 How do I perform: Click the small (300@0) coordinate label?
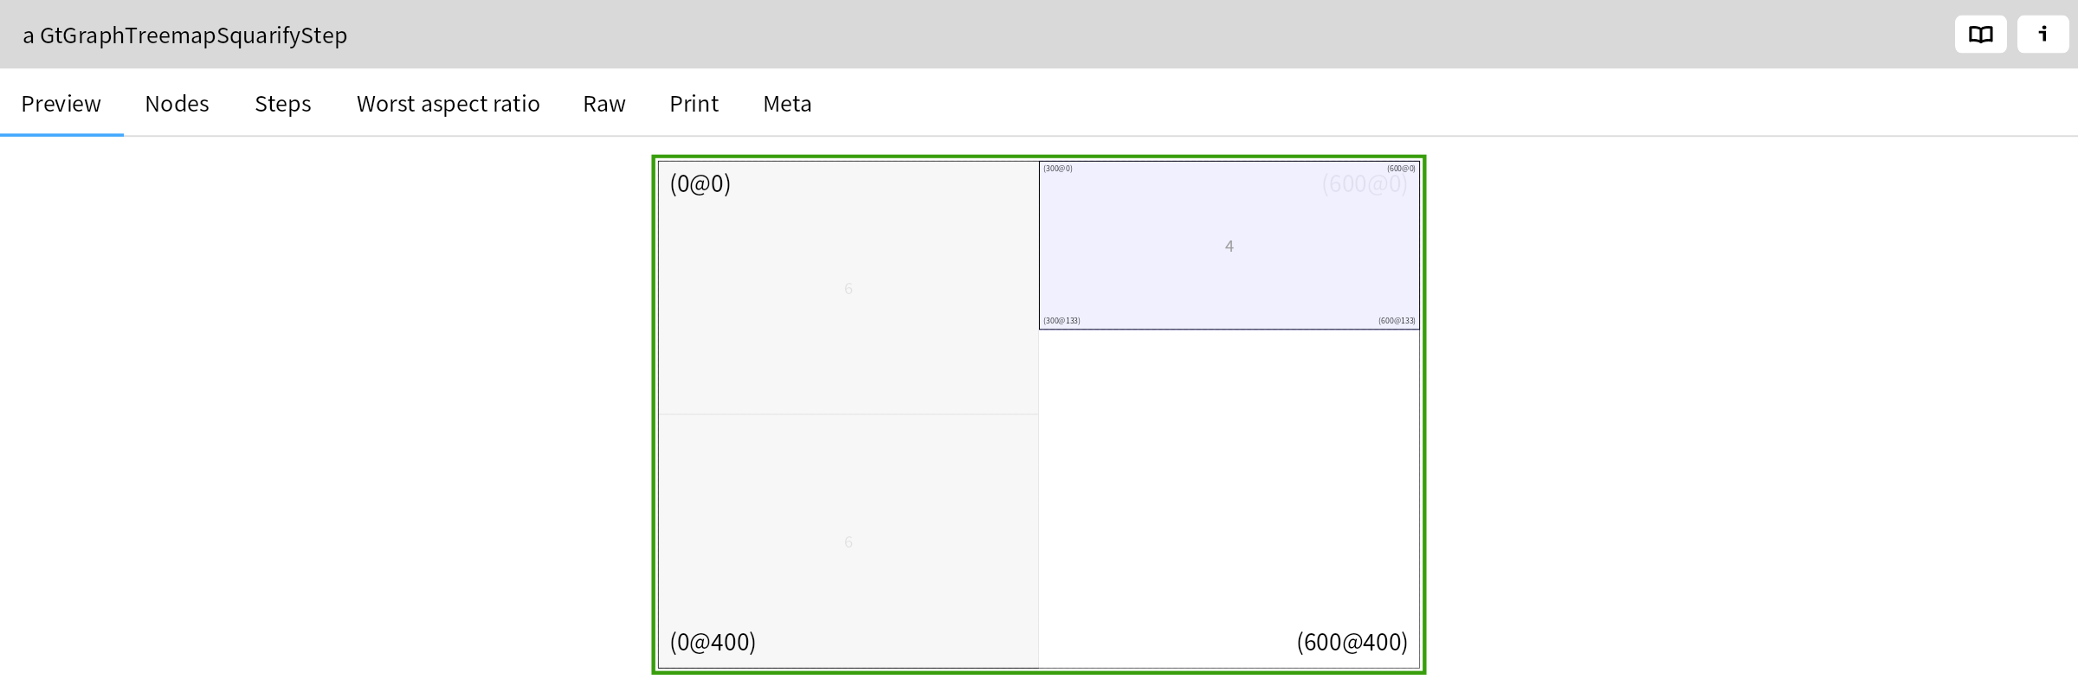pos(1058,169)
